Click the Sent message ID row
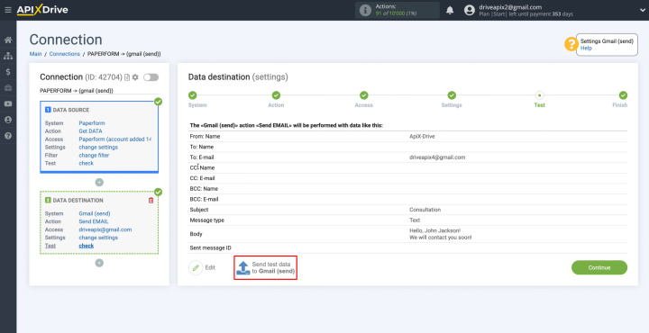Image resolution: width=649 pixels, height=333 pixels. [407, 247]
